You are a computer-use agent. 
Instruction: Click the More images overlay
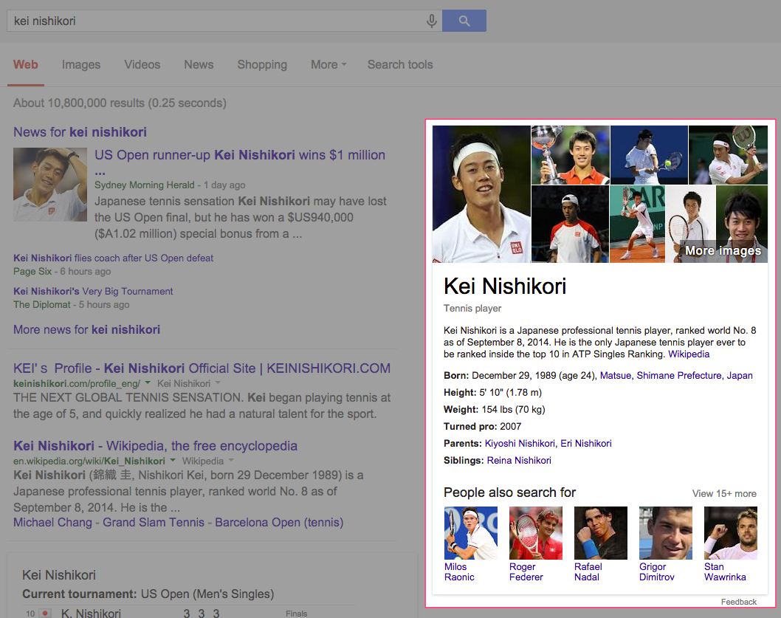(x=723, y=251)
